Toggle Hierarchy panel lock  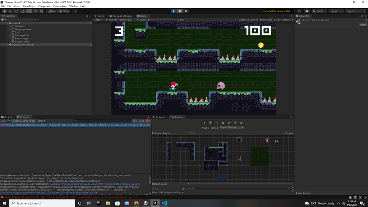(87, 16)
